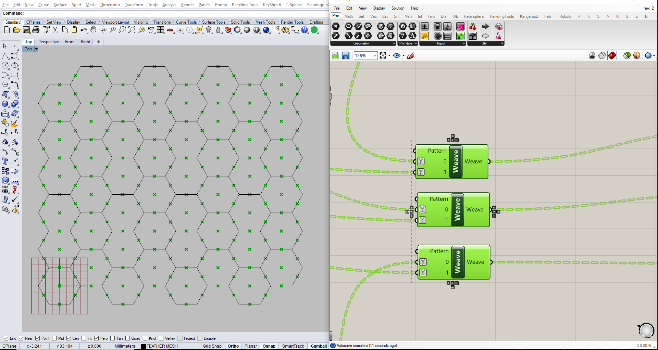Open the preview eye dropdown arrow
Viewport: 658px width, 350px height.
404,56
